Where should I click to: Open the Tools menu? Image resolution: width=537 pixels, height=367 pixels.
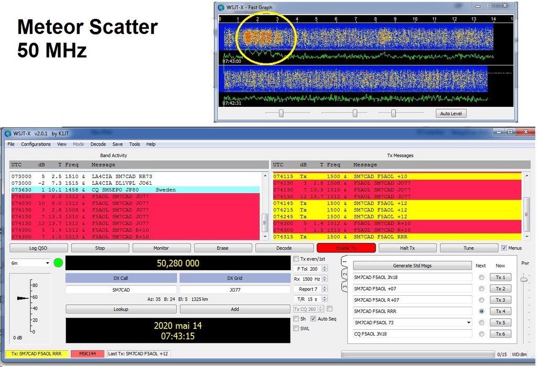point(135,144)
